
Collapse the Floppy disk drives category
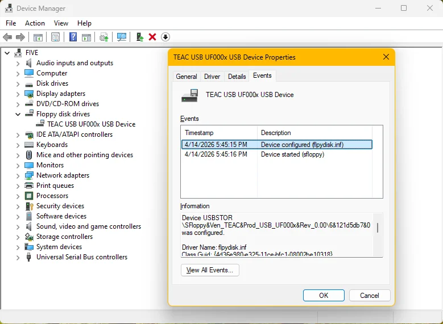18,114
